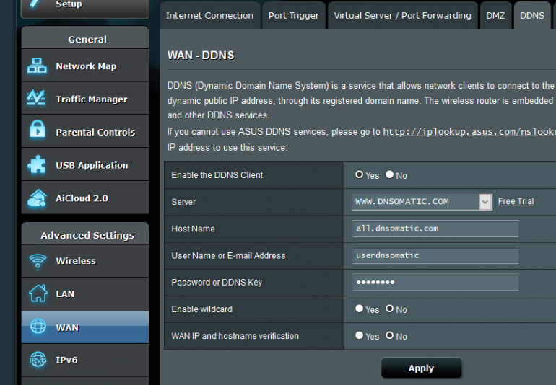This screenshot has height=385, width=556.
Task: Click the Setup wand icon
Action: pos(35,4)
